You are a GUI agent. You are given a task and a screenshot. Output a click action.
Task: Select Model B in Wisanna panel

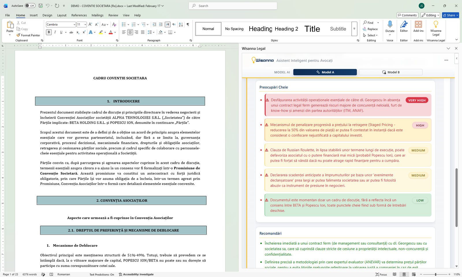(x=391, y=72)
